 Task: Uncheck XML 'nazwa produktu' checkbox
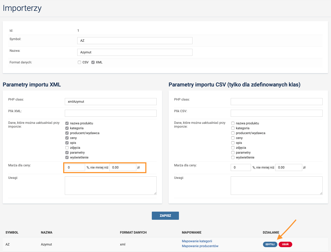click(67, 123)
